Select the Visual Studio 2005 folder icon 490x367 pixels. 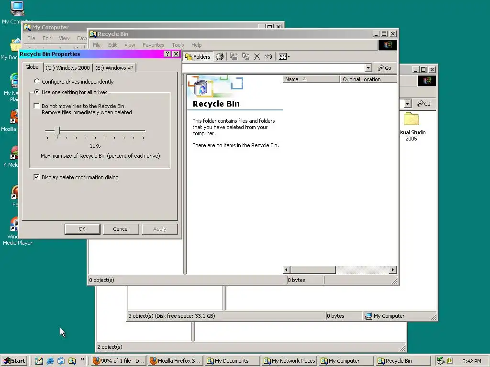[x=411, y=119]
